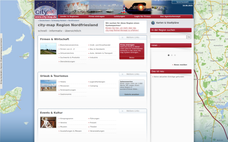The height and width of the screenshot is (142, 228).
Task: Open Groß- und Einzelhandel link
Action: pos(100,45)
